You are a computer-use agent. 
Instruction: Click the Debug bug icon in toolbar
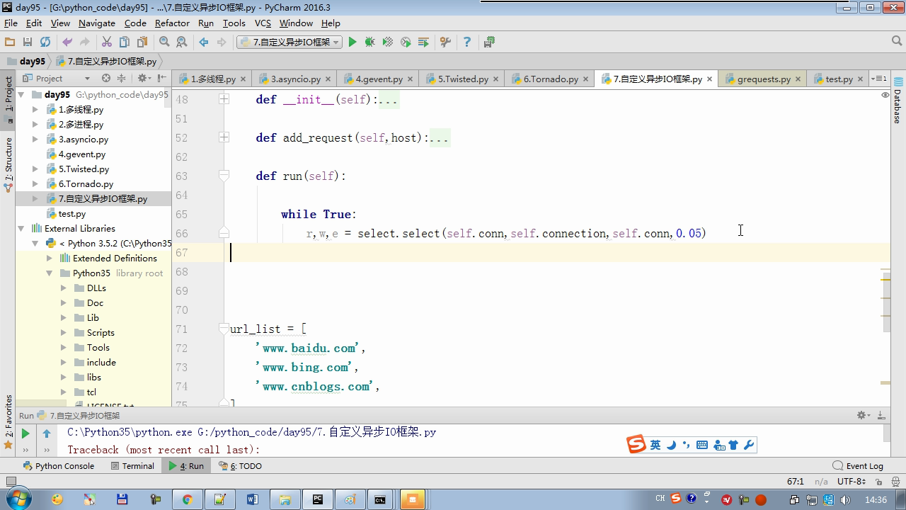pyautogui.click(x=369, y=42)
